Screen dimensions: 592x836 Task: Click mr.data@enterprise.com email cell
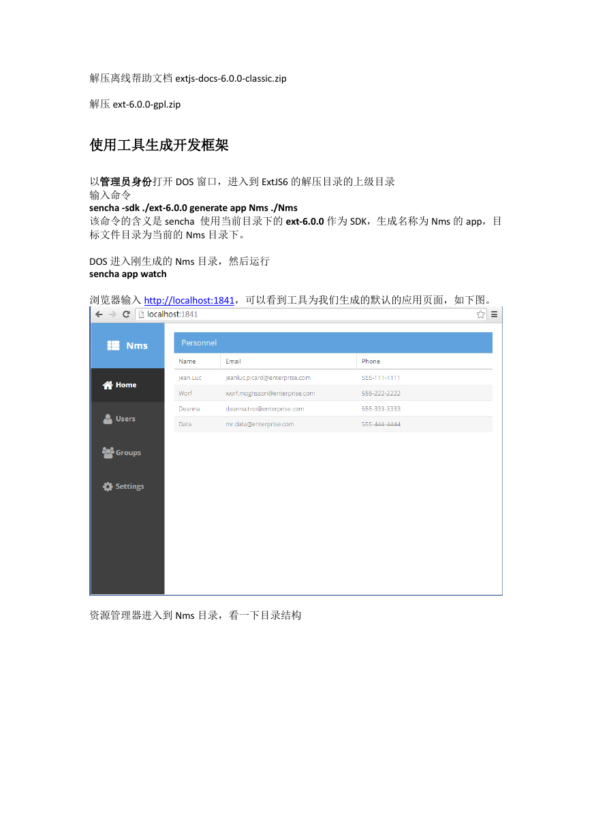(x=260, y=424)
